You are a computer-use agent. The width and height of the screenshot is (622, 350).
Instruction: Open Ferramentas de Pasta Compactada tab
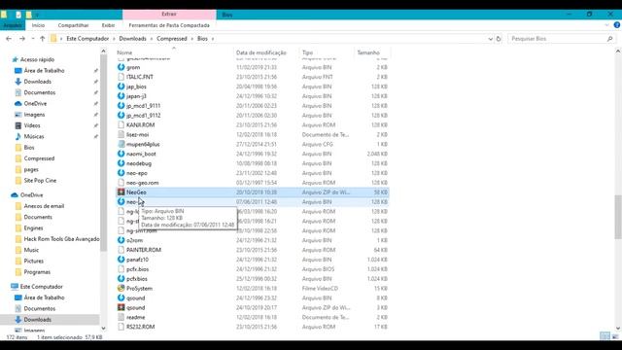[169, 25]
